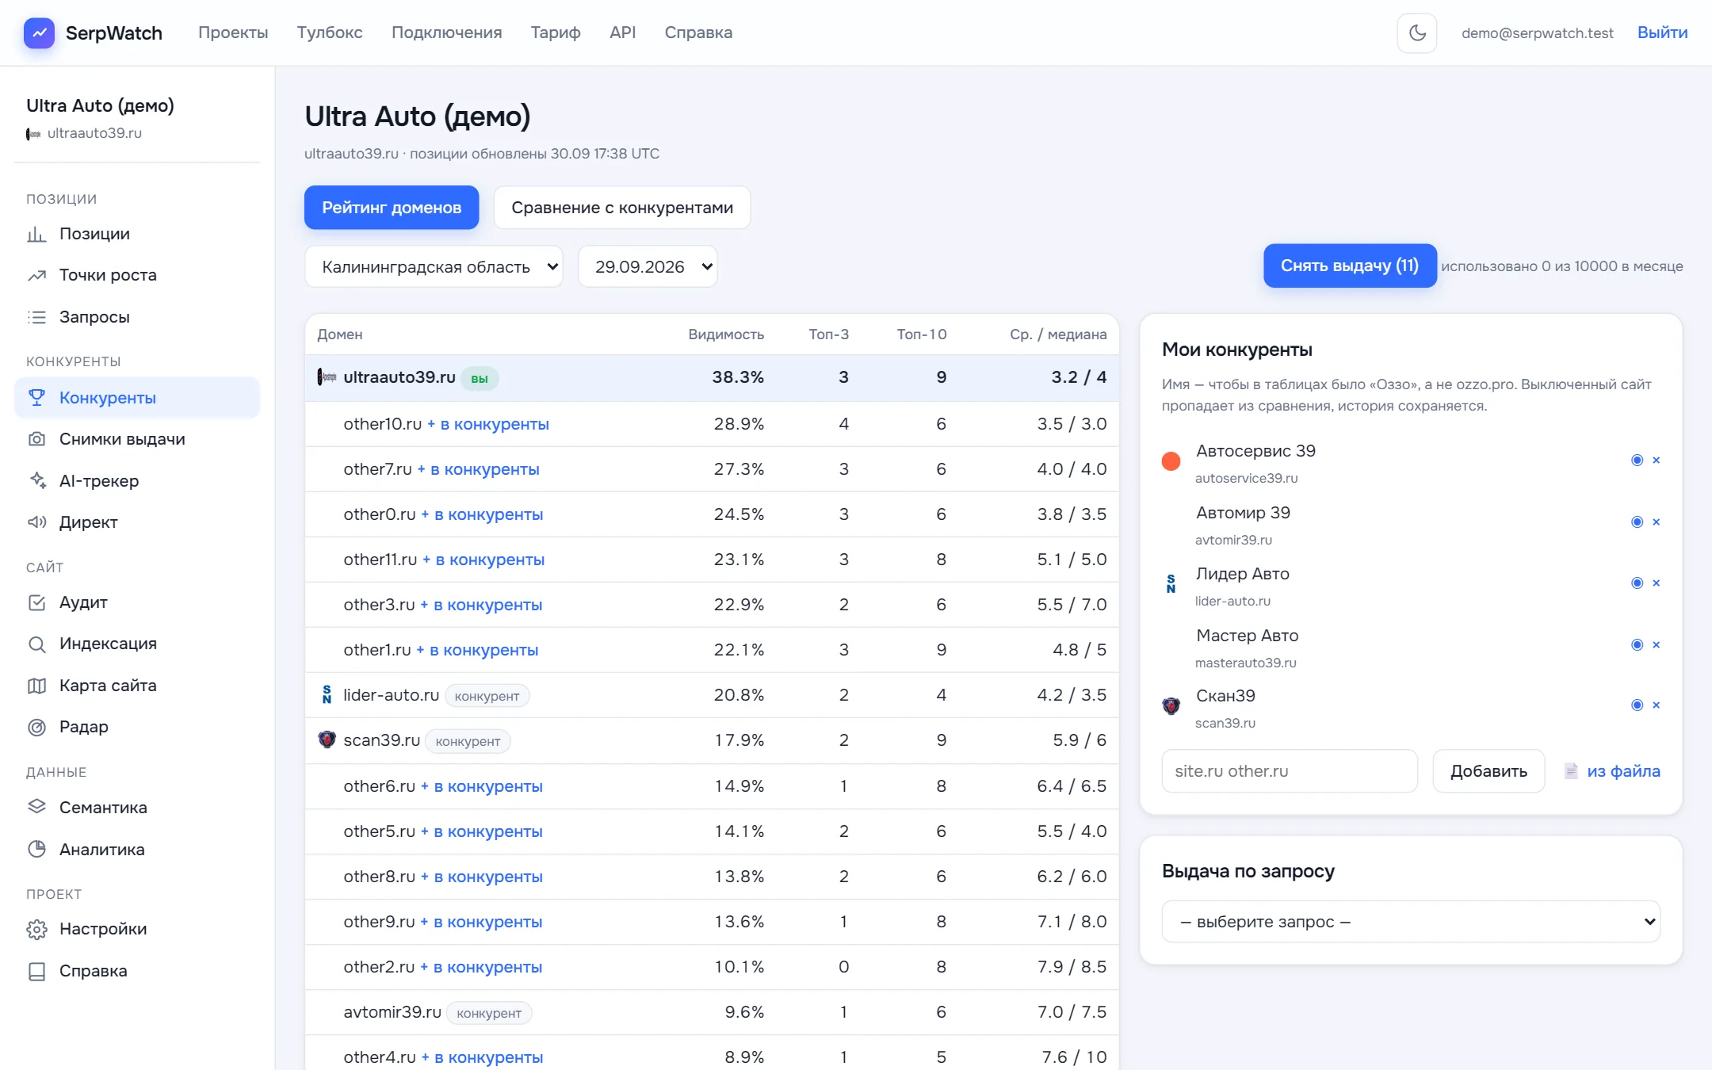This screenshot has width=1712, height=1070.
Task: Open the 29.09.2026 date dropdown
Action: [648, 266]
